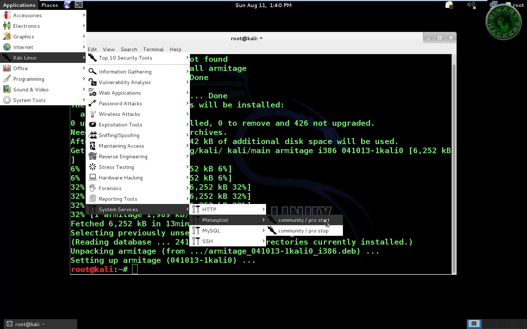527x329 pixels.
Task: Select community / pro start for Metasploit
Action: tap(303, 220)
